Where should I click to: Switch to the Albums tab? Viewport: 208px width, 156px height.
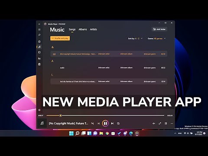pyautogui.click(x=83, y=29)
